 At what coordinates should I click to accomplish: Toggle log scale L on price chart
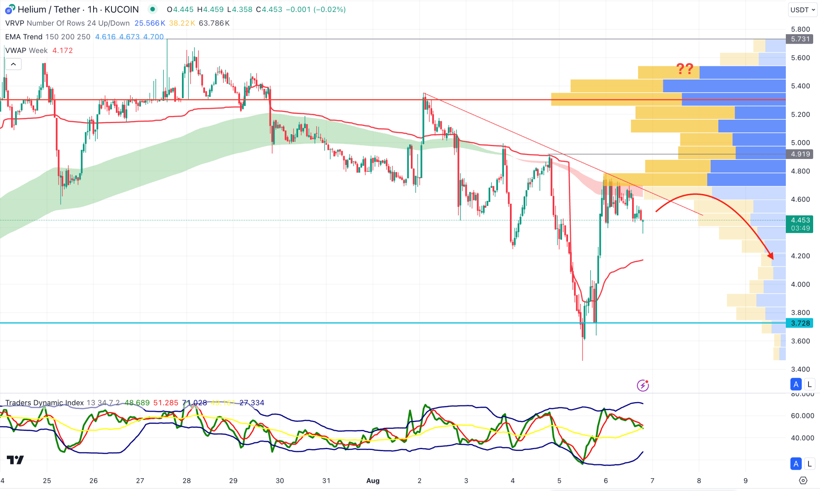pyautogui.click(x=809, y=384)
